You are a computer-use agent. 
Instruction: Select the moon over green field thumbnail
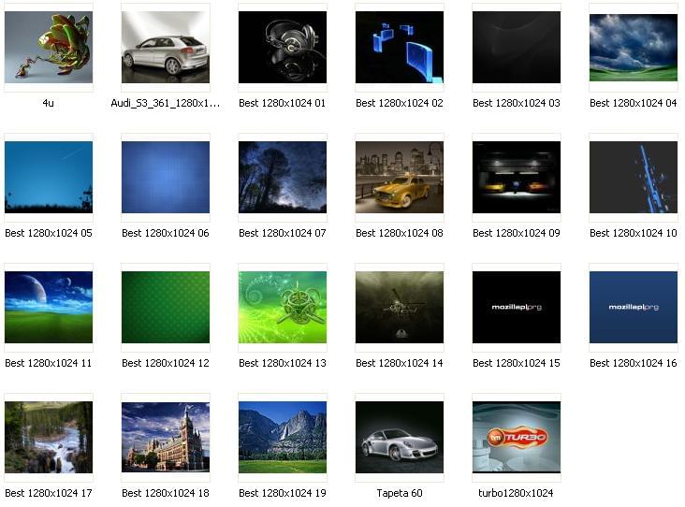(49, 307)
